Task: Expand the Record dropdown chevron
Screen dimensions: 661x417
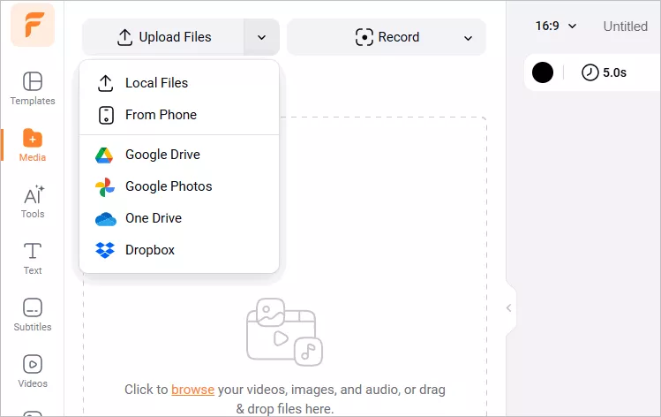Action: [468, 38]
